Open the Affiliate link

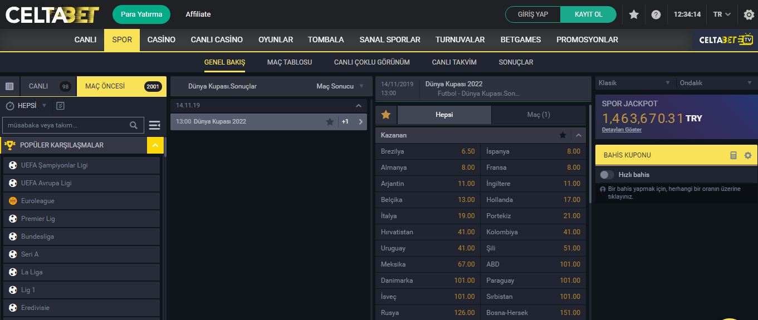coord(198,14)
